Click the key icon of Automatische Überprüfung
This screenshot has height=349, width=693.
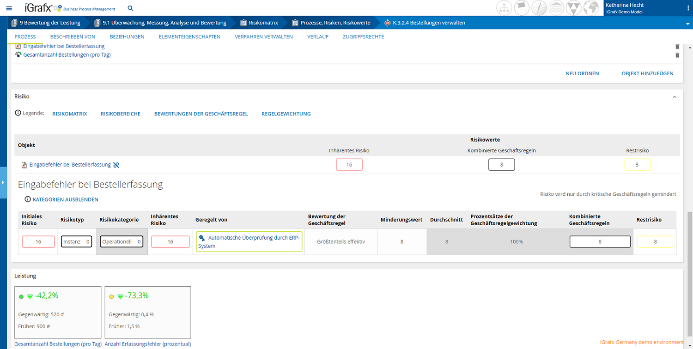tap(202, 238)
